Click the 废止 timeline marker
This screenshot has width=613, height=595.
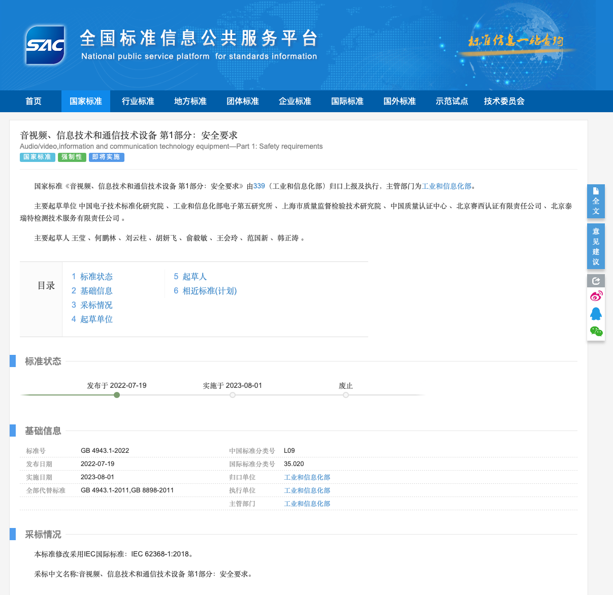point(346,395)
